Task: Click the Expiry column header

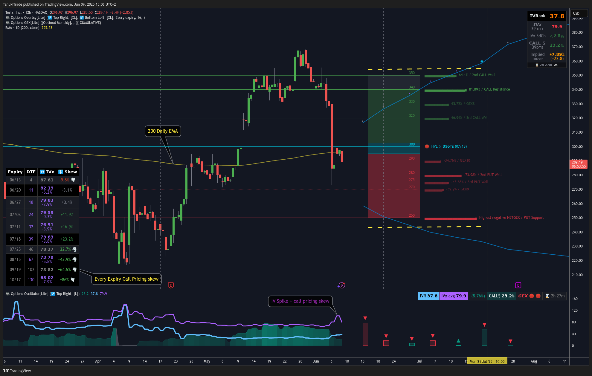Action: (x=15, y=172)
